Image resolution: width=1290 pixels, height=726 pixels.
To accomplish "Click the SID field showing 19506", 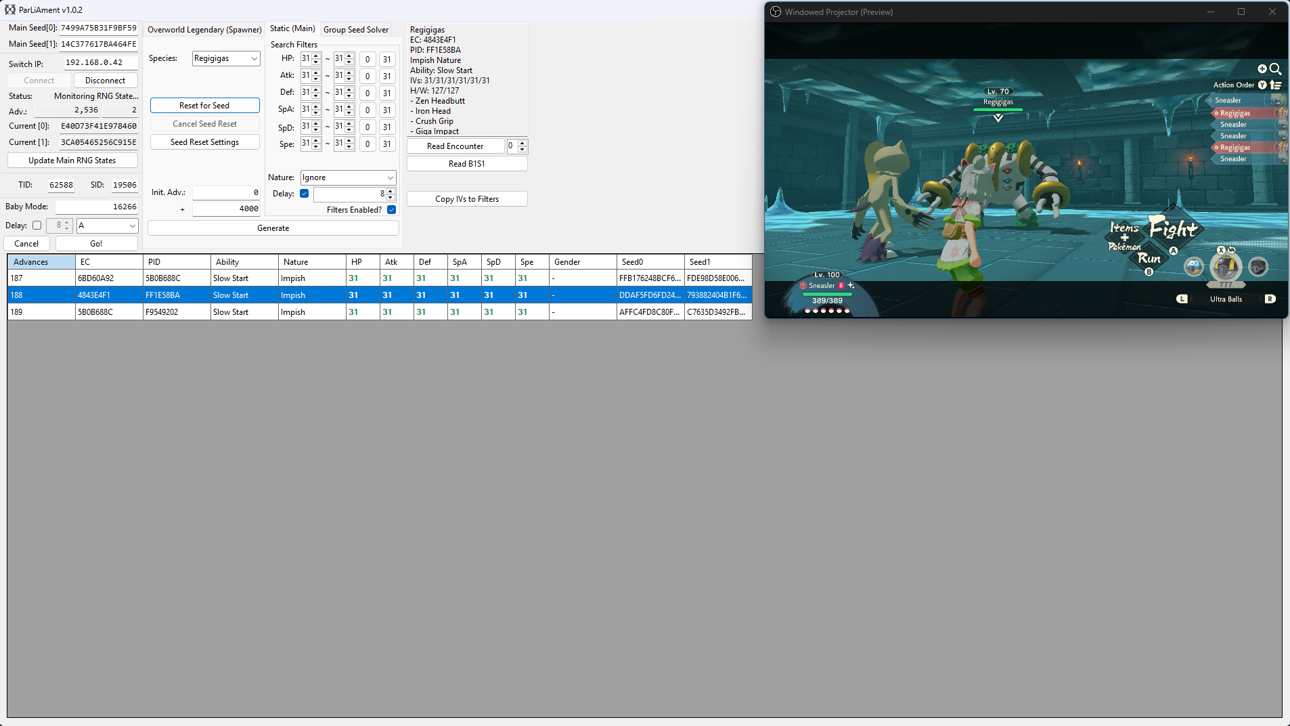I will click(x=125, y=185).
